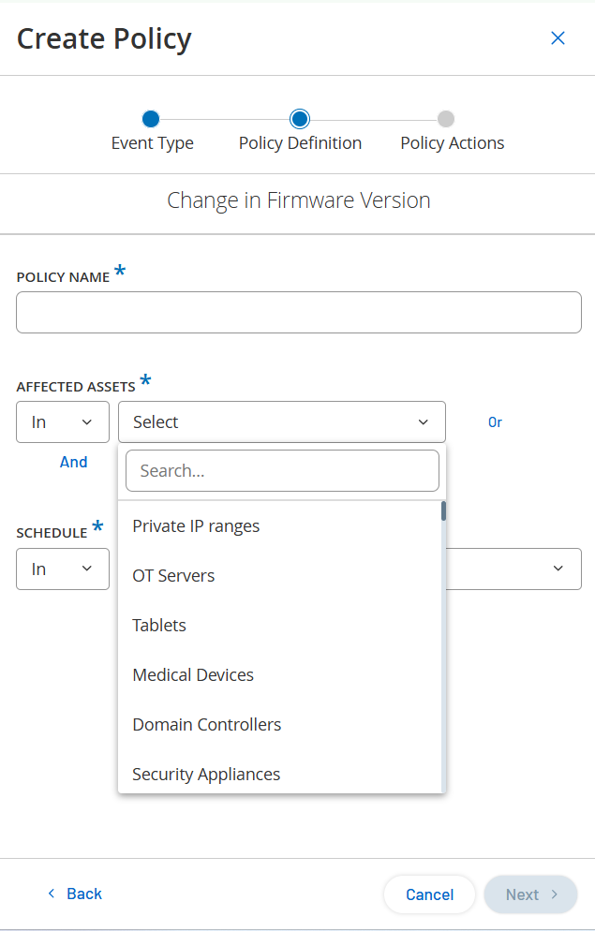The image size is (595, 931).
Task: Pick Medical Devices from dropdown list
Action: pyautogui.click(x=193, y=675)
